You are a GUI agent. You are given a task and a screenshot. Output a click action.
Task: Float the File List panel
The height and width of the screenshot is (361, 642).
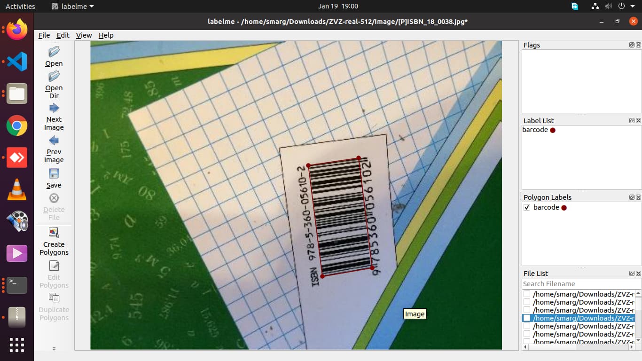(632, 274)
